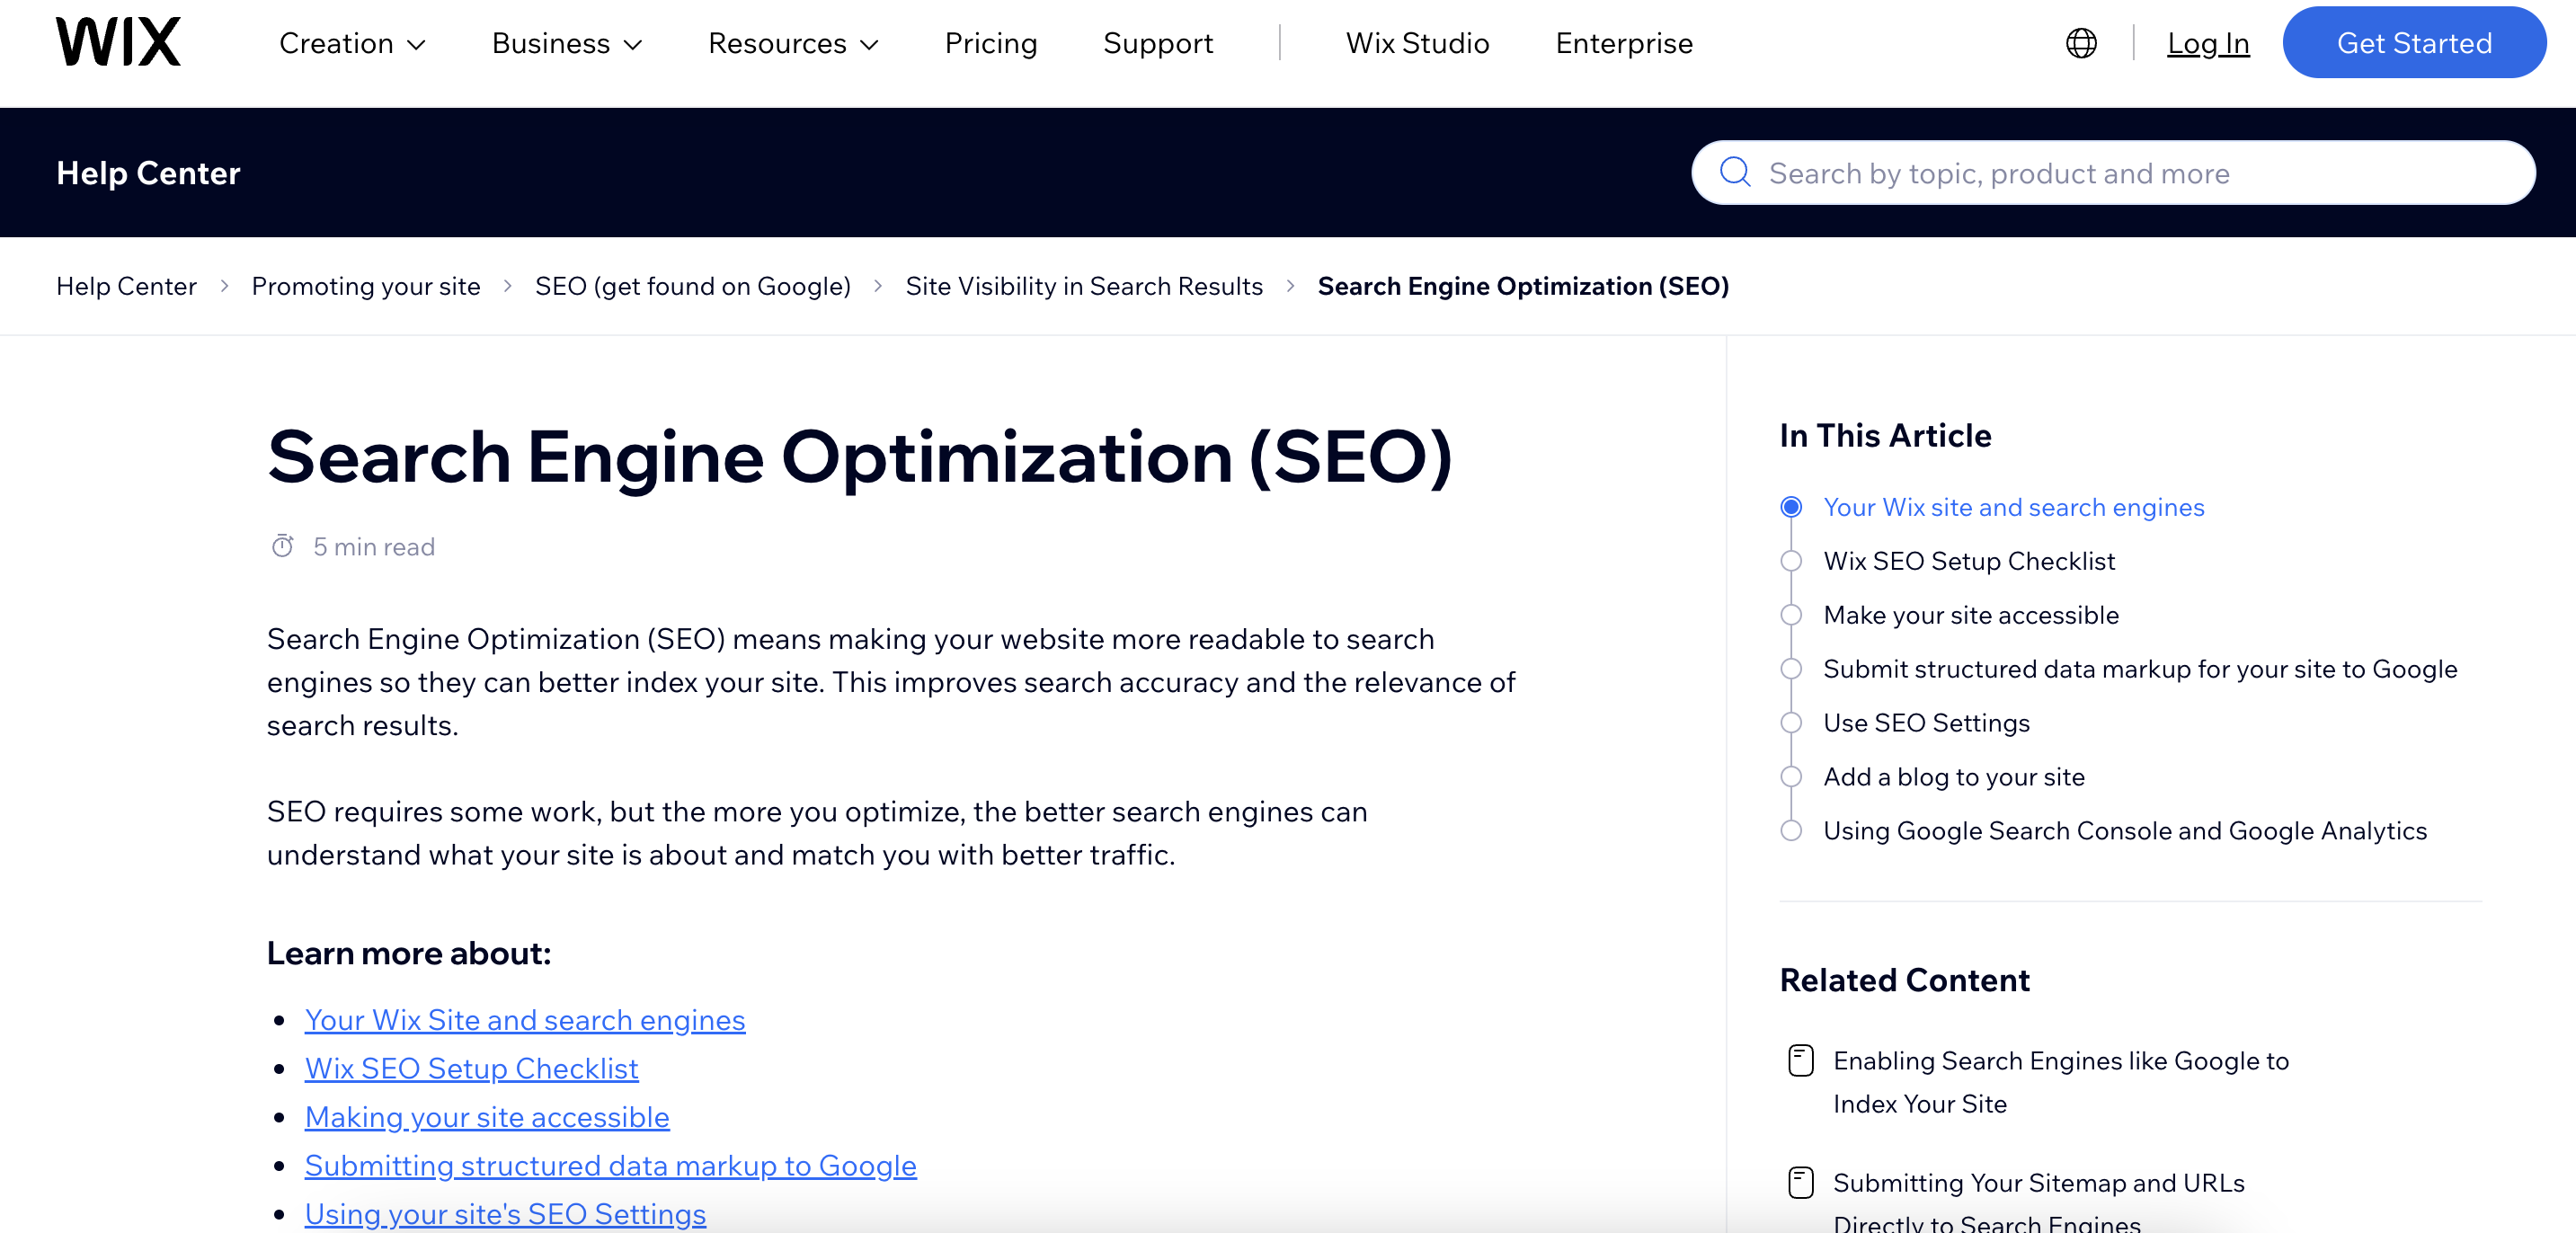Select the Your Wix site and search engines marker

1791,507
